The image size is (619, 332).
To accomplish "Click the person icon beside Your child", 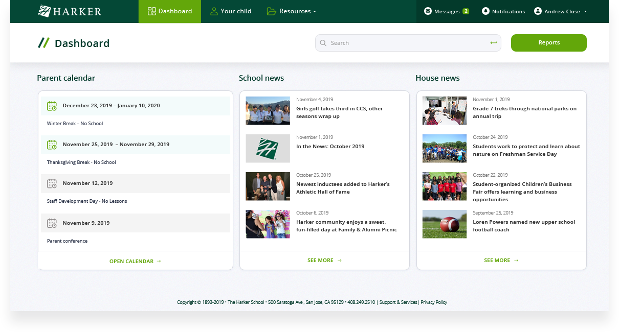I will 214,11.
